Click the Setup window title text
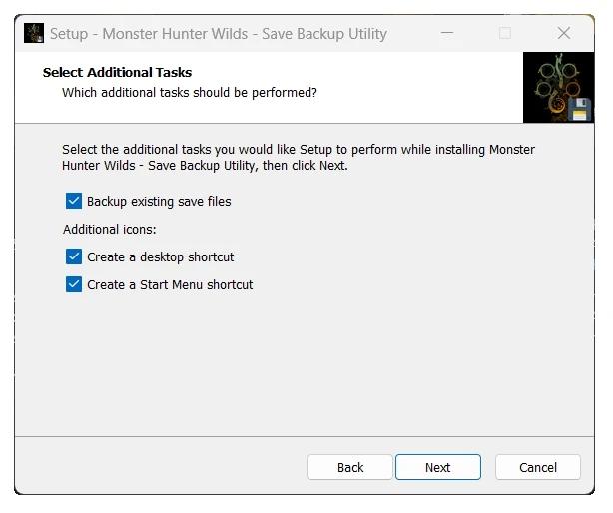Viewport: 613px width, 513px height. click(x=219, y=34)
